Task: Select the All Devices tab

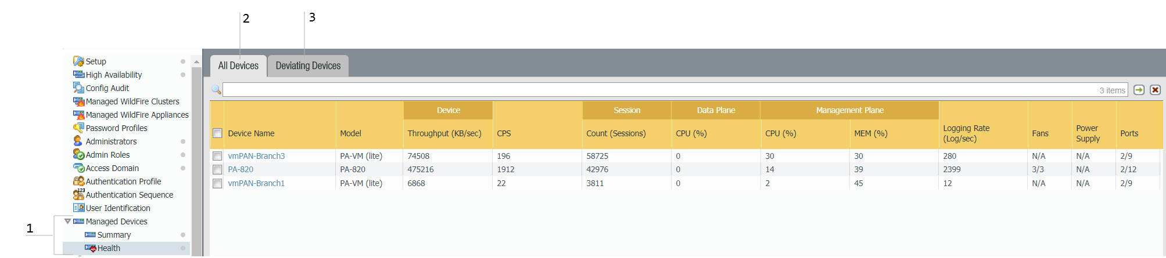Action: [238, 66]
